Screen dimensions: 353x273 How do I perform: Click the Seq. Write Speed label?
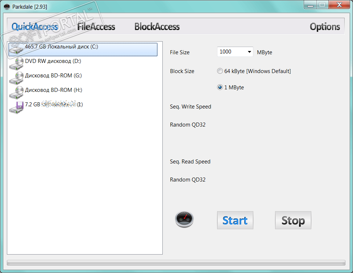191,107
